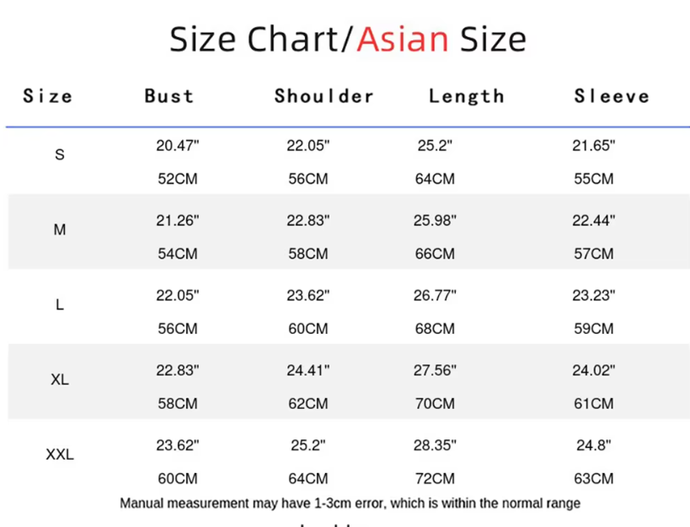This screenshot has width=690, height=527.
Task: Click the "Size Chart/Asian Size" title
Action: [347, 40]
